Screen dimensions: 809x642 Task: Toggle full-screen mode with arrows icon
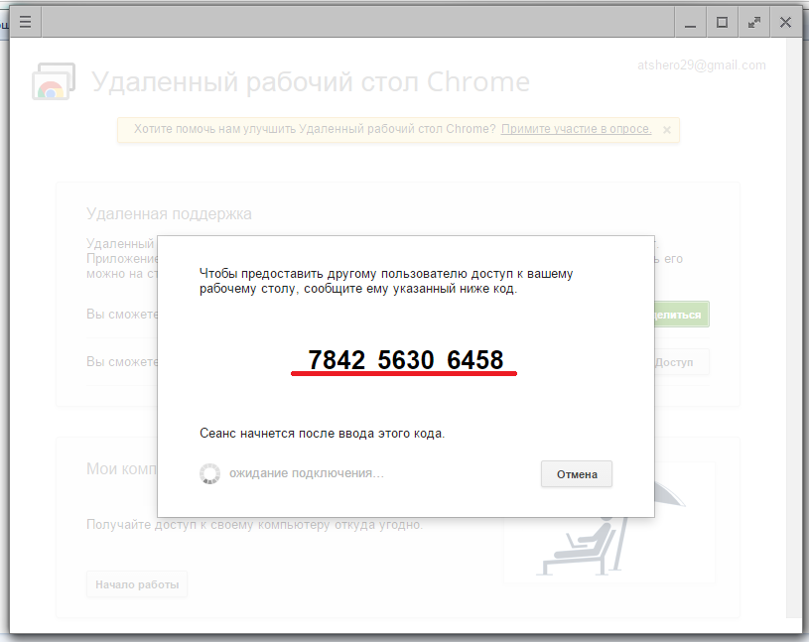pyautogui.click(x=754, y=22)
